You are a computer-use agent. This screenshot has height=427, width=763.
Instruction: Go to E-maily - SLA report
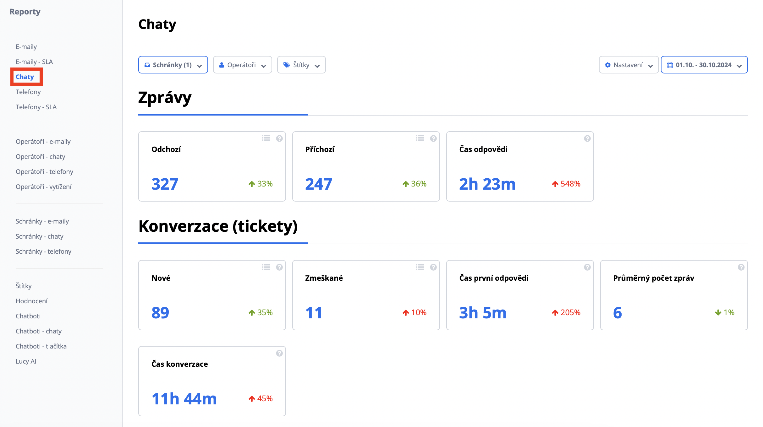pyautogui.click(x=34, y=62)
